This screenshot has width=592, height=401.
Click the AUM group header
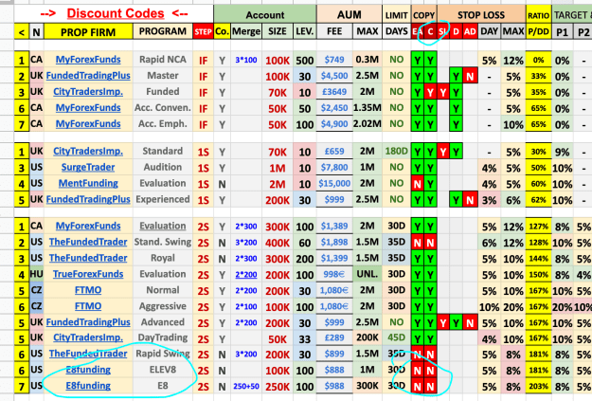pyautogui.click(x=350, y=15)
